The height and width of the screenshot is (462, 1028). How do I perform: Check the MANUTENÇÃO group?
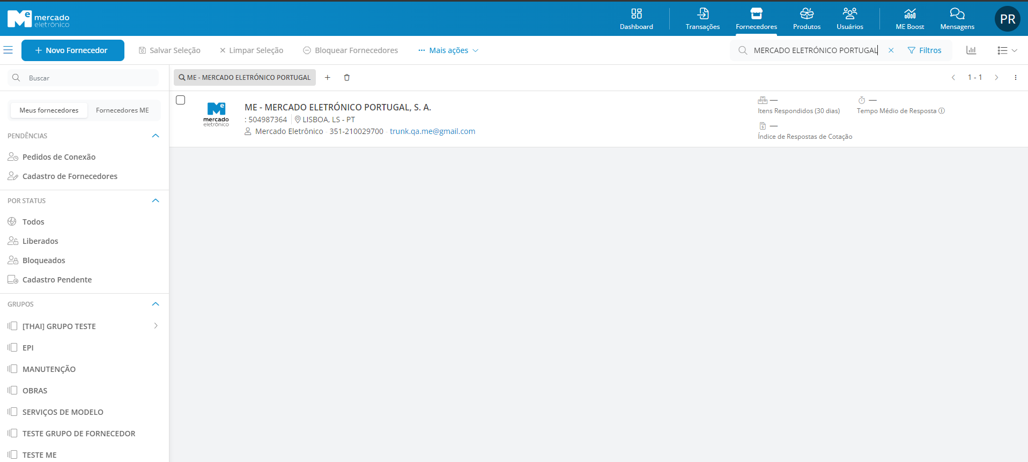[12, 369]
